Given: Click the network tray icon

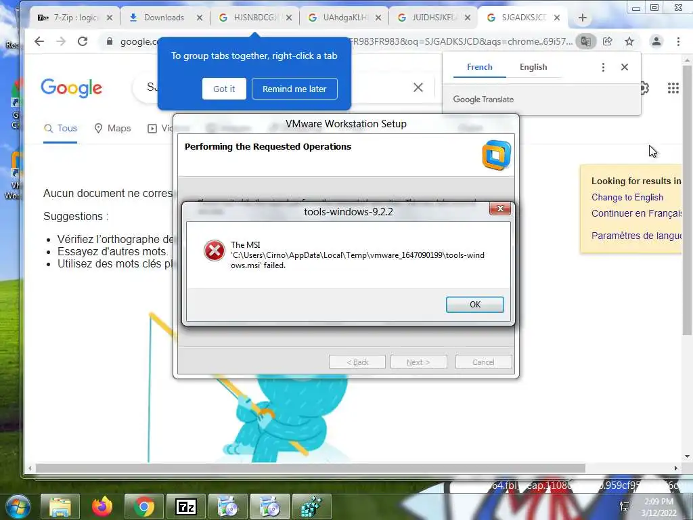Looking at the screenshot, I should point(625,506).
